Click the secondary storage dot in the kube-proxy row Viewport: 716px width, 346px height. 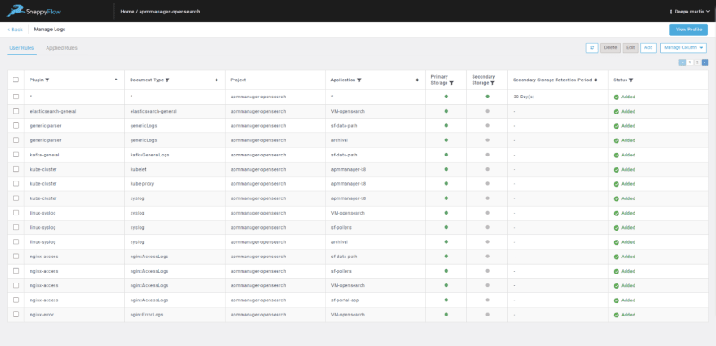[487, 183]
